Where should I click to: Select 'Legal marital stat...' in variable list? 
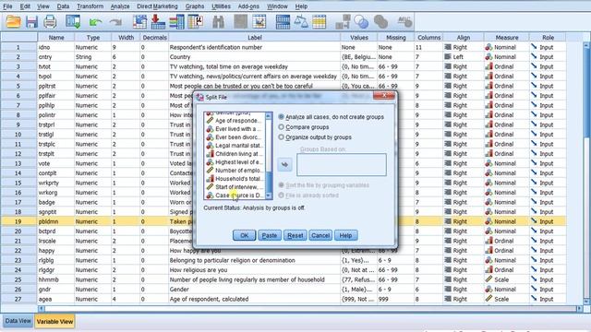234,146
